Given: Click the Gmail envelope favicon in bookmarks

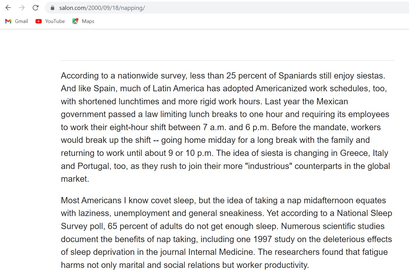Looking at the screenshot, I should 8,21.
